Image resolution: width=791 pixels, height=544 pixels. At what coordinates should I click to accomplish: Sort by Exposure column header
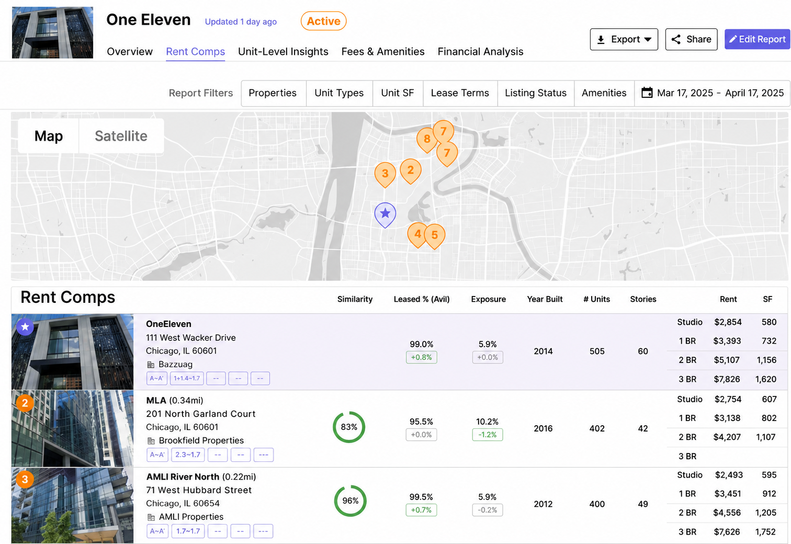pyautogui.click(x=488, y=299)
